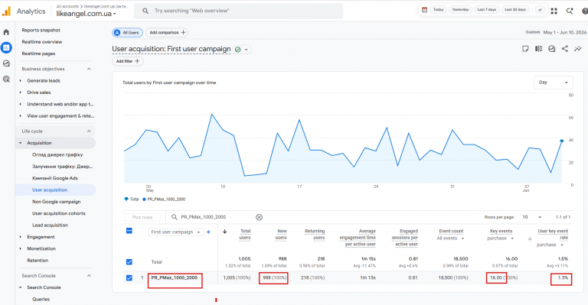Uncheck the Total row checkbox

point(129,262)
